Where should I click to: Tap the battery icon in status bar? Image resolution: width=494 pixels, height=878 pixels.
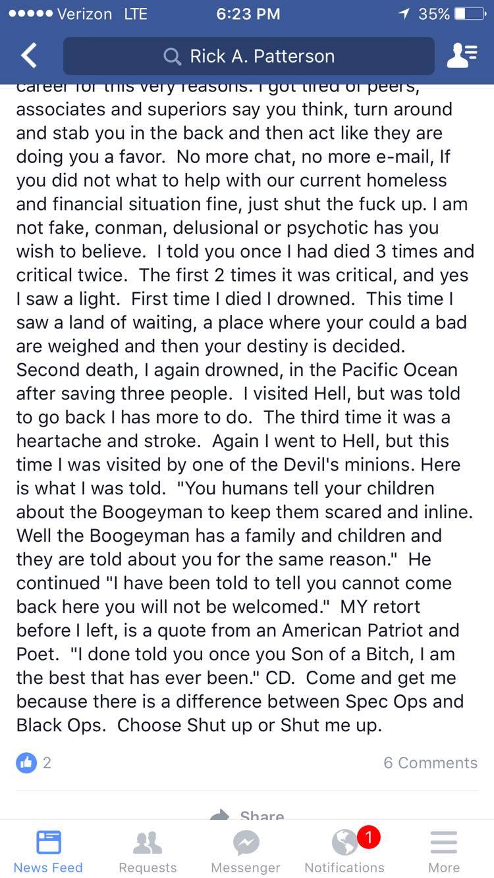(x=469, y=14)
